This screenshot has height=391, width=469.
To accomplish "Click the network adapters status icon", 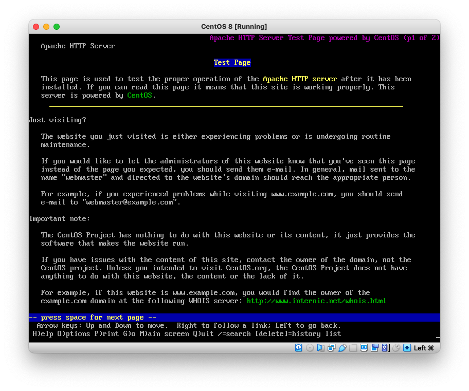I will tap(331, 348).
